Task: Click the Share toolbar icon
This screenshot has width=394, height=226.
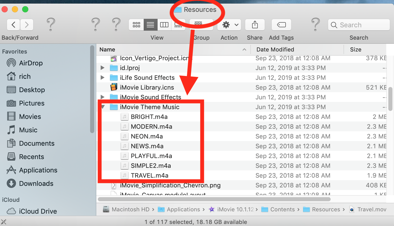Action: click(255, 25)
